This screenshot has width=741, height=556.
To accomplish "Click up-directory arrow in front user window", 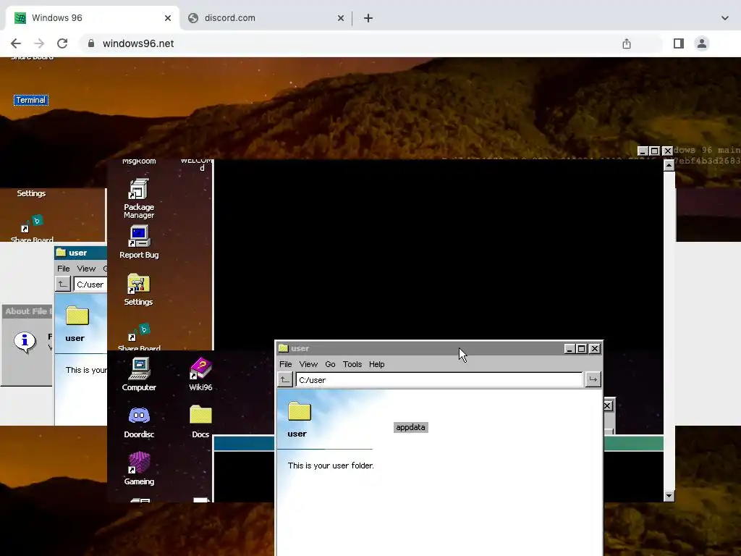I will pos(285,379).
